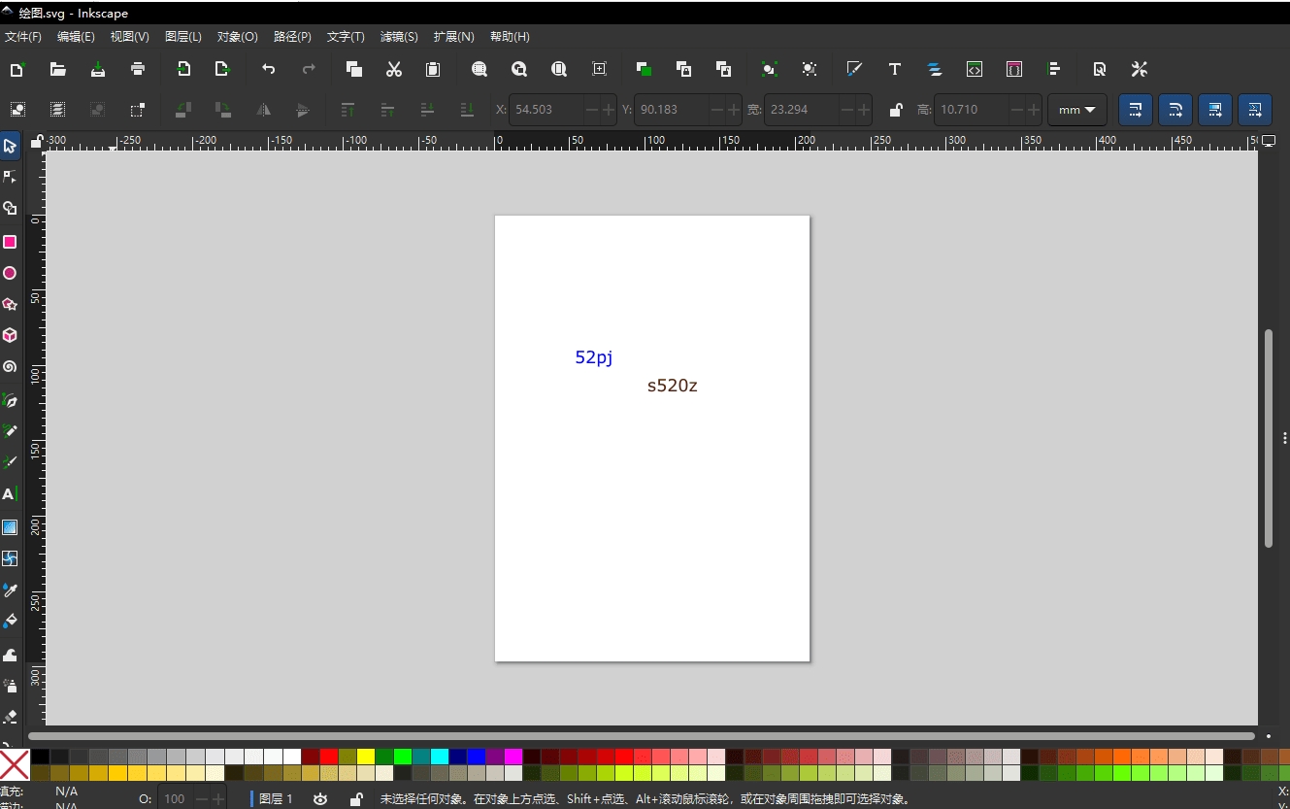This screenshot has height=809, width=1290.
Task: Increase the X position value with plus
Action: click(x=609, y=110)
